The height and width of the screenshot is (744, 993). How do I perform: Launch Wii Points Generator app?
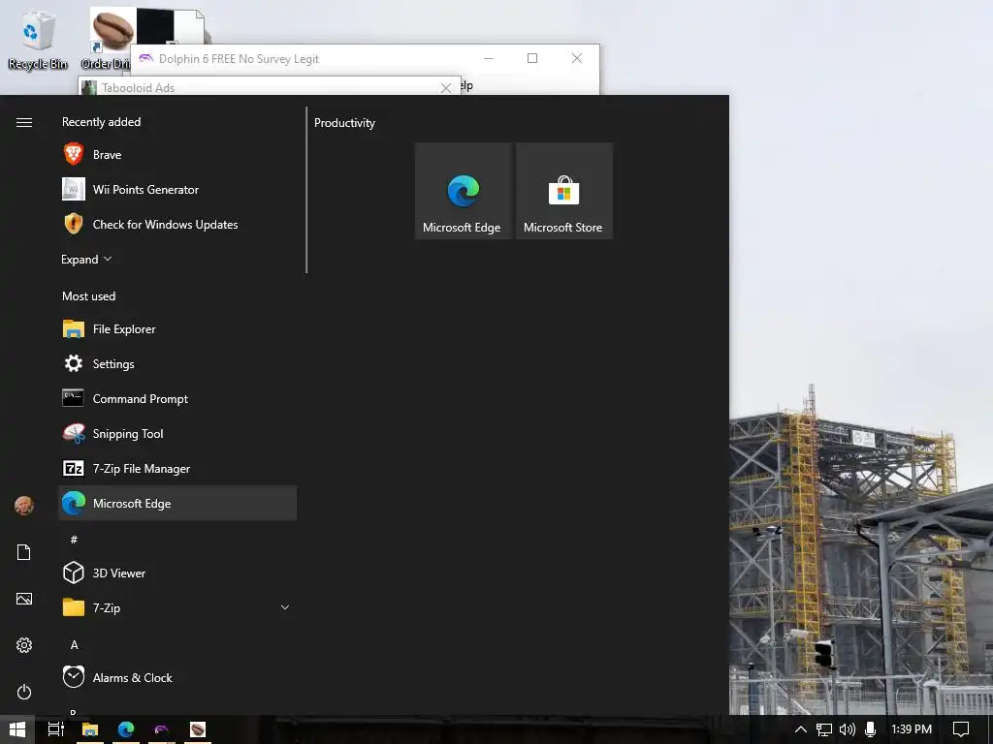[177, 189]
